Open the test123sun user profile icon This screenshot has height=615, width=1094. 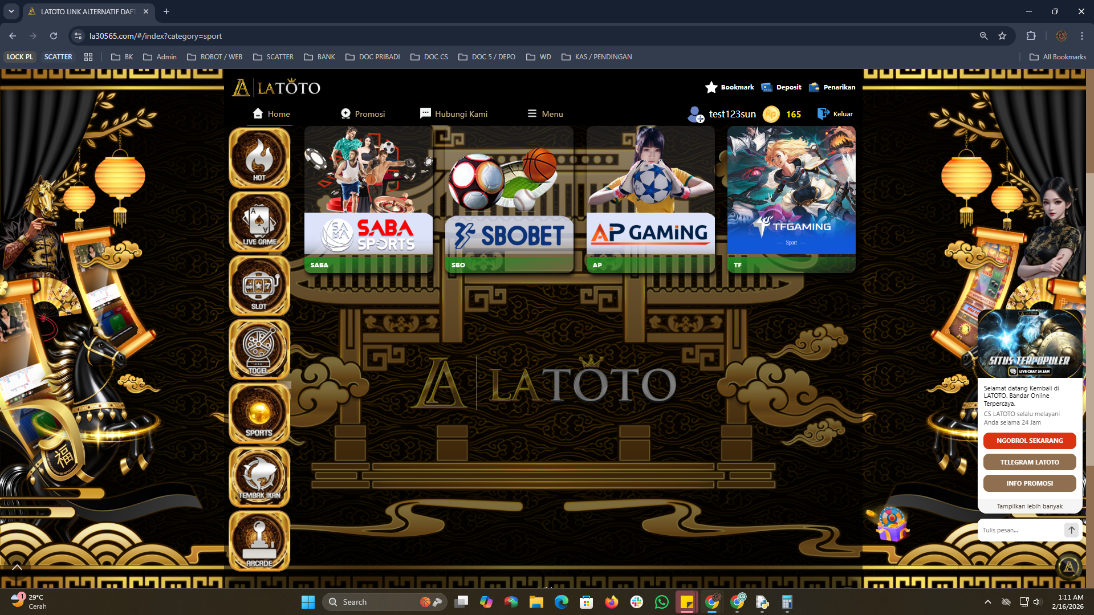696,115
